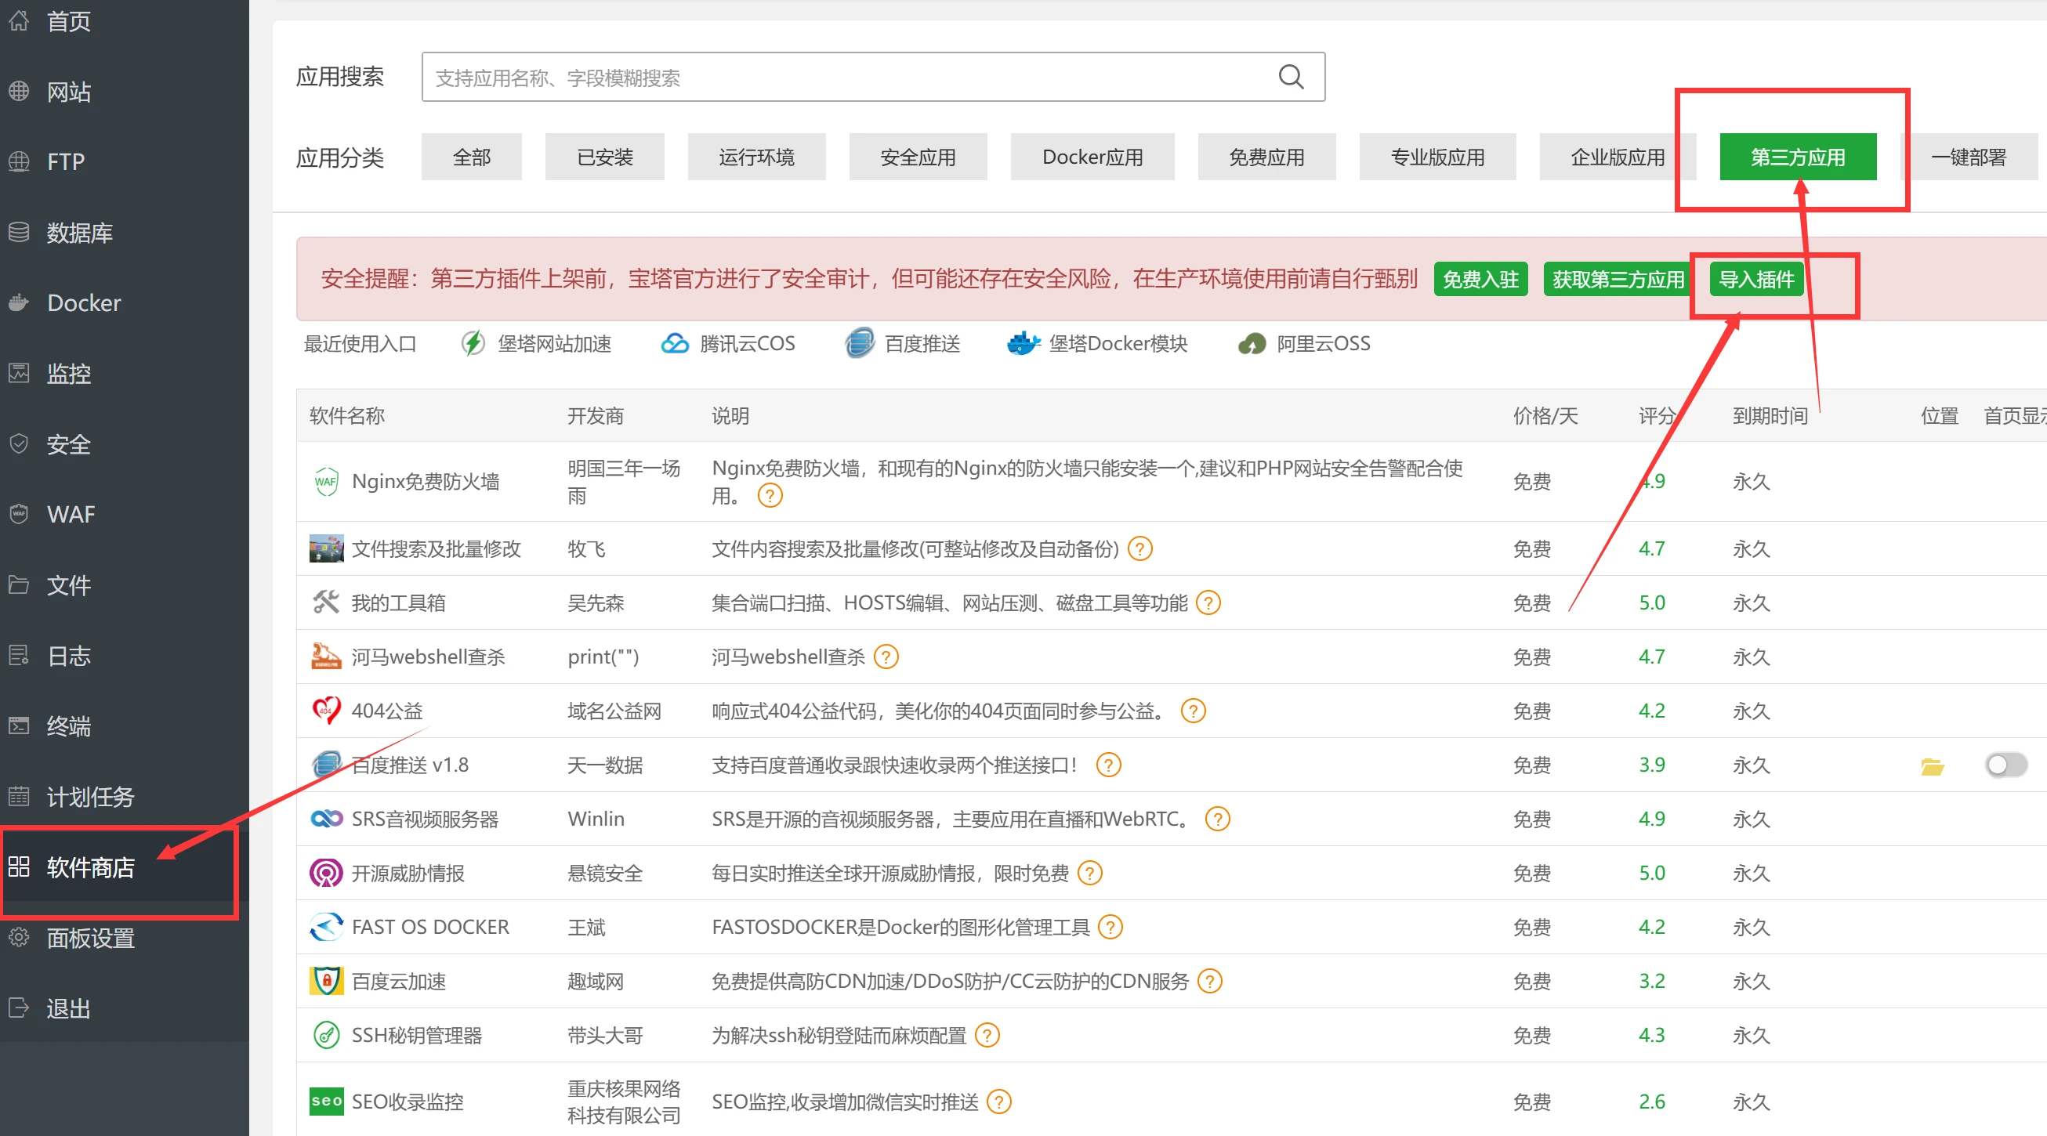Click help icon for 百度云加速 description
This screenshot has height=1136, width=2047.
(1209, 981)
